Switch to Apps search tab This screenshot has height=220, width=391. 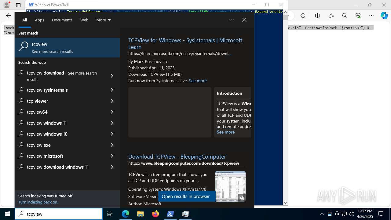(39, 20)
